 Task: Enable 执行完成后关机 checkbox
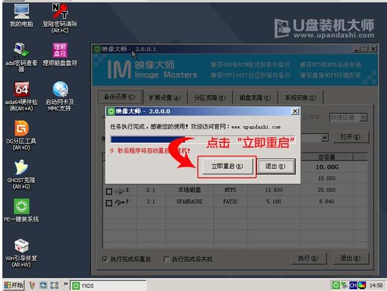pos(167,259)
